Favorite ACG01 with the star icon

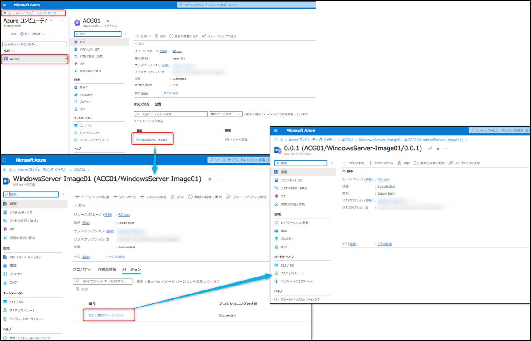(x=108, y=21)
